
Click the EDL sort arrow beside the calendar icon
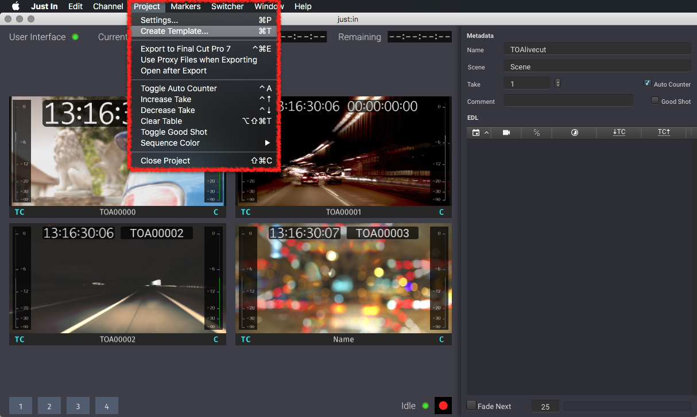point(487,133)
